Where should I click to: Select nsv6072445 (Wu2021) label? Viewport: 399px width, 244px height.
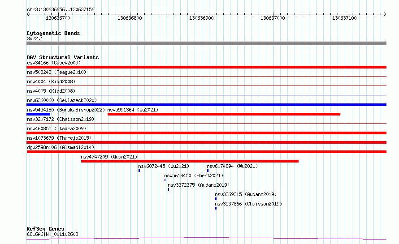[164, 166]
